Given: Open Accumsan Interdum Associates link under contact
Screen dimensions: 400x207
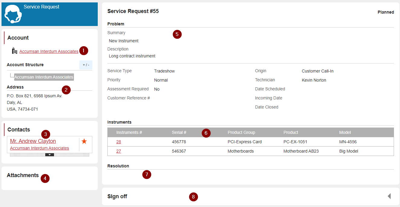Looking at the screenshot, I should pyautogui.click(x=40, y=148).
